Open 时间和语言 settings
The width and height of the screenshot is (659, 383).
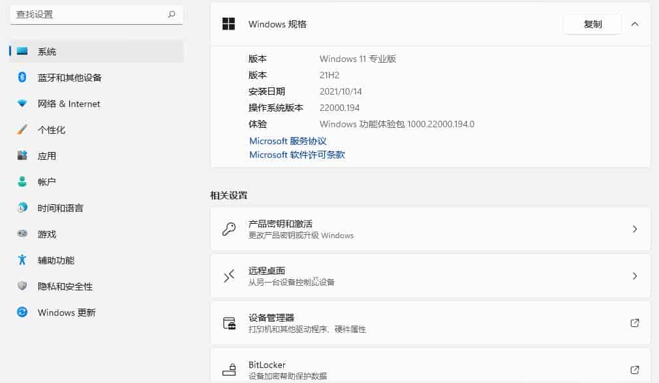(97, 207)
